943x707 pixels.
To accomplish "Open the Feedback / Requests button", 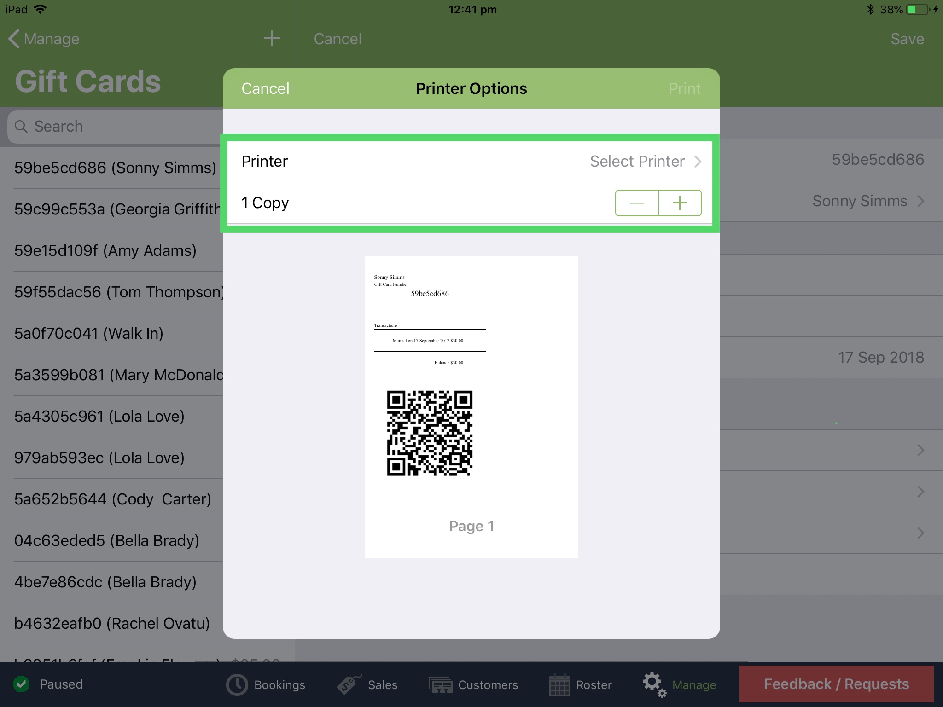I will point(837,684).
